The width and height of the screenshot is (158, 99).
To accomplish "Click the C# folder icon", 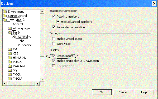I will click(10, 49).
